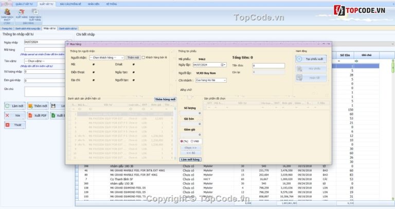Click the orange icon on Thêm mới
The image size is (395, 209).
click(30, 106)
